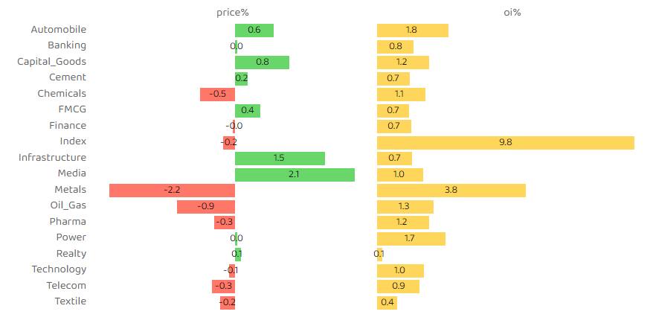This screenshot has height=326, width=650.
Task: Select the Metals yellow oi bar
Action: click(x=451, y=191)
